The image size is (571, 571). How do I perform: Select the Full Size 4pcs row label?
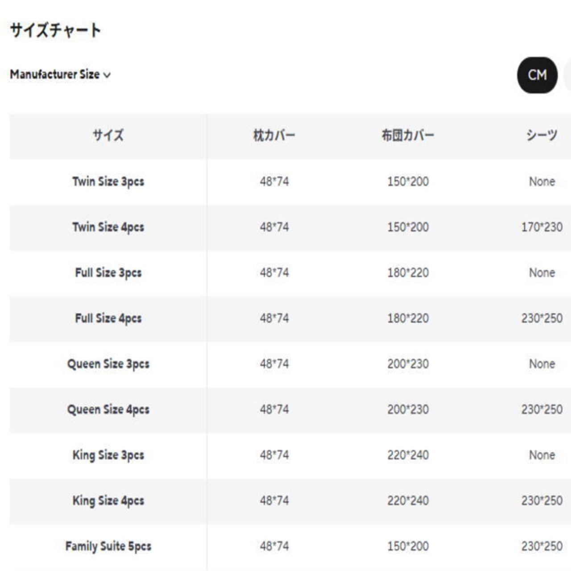tap(108, 318)
